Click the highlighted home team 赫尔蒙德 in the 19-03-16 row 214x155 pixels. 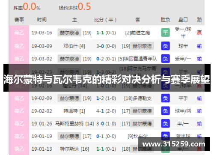pyautogui.click(x=69, y=33)
